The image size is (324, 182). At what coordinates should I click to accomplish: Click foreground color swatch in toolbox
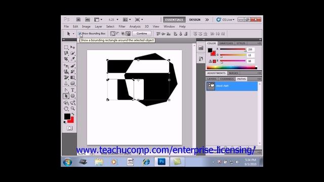(67, 117)
